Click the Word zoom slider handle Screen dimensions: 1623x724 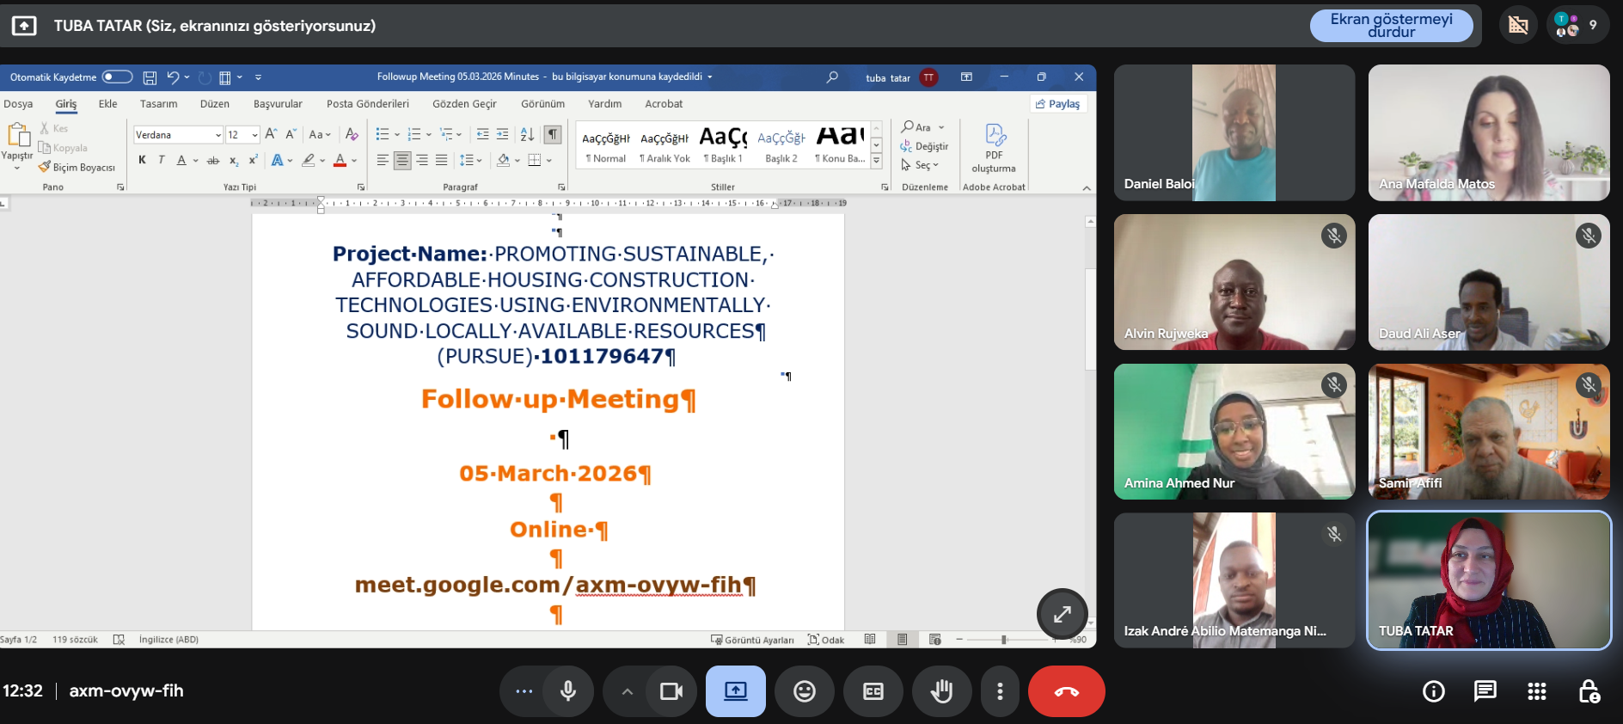coord(1004,640)
